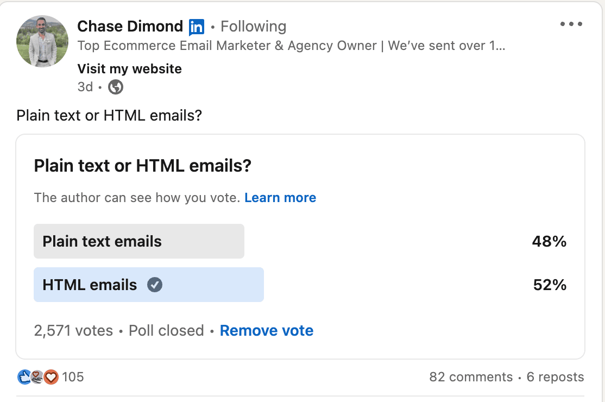Open the post options ellipsis menu
The image size is (605, 402).
pyautogui.click(x=571, y=23)
